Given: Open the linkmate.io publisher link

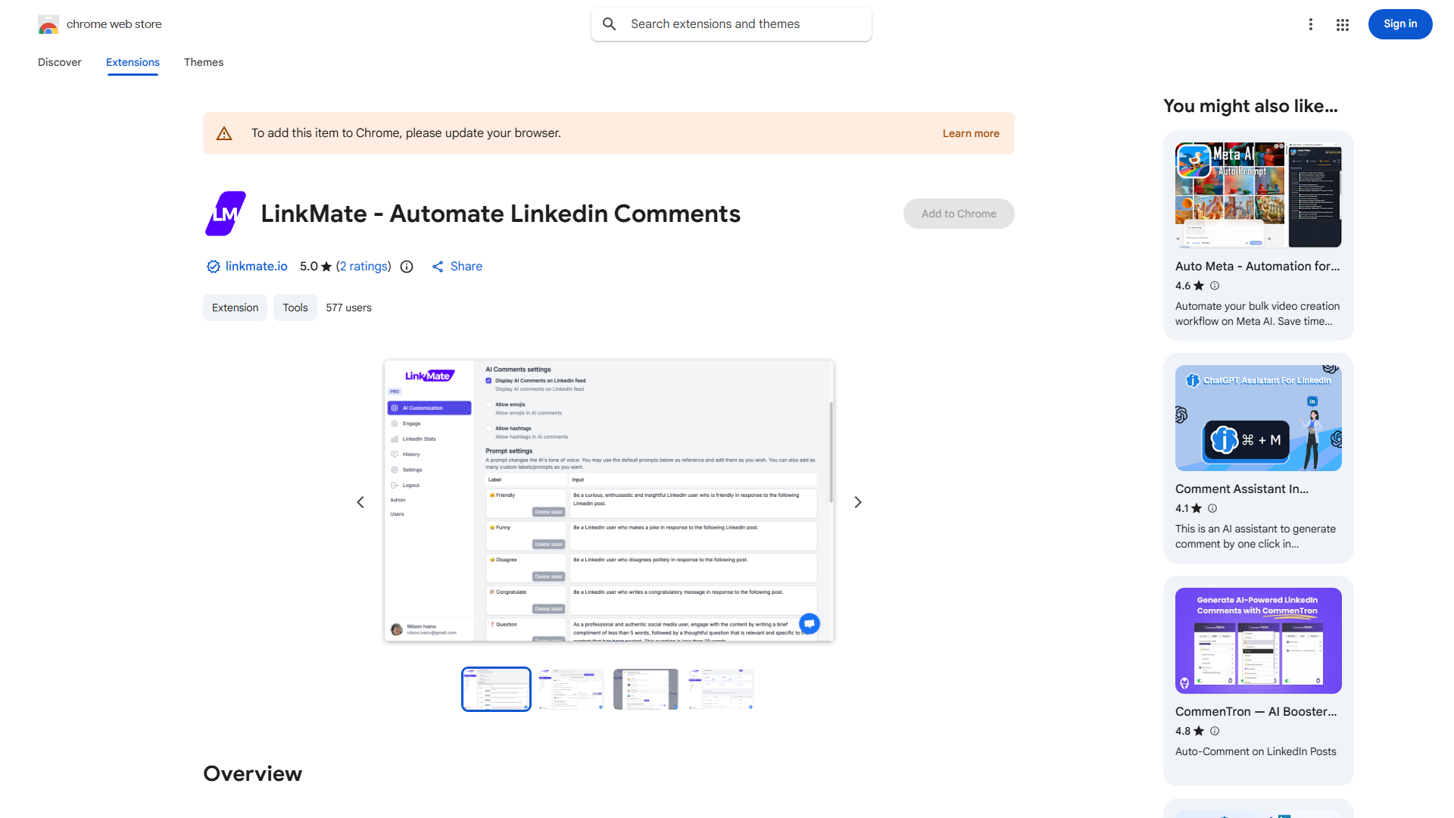Looking at the screenshot, I should (x=256, y=267).
